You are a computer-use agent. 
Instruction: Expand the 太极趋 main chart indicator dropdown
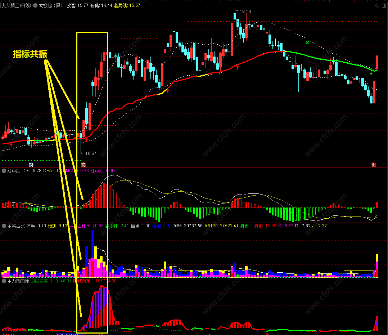pyautogui.click(x=35, y=5)
